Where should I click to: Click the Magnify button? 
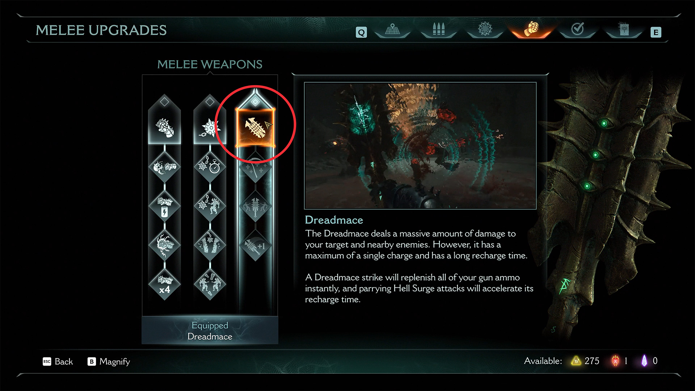109,361
